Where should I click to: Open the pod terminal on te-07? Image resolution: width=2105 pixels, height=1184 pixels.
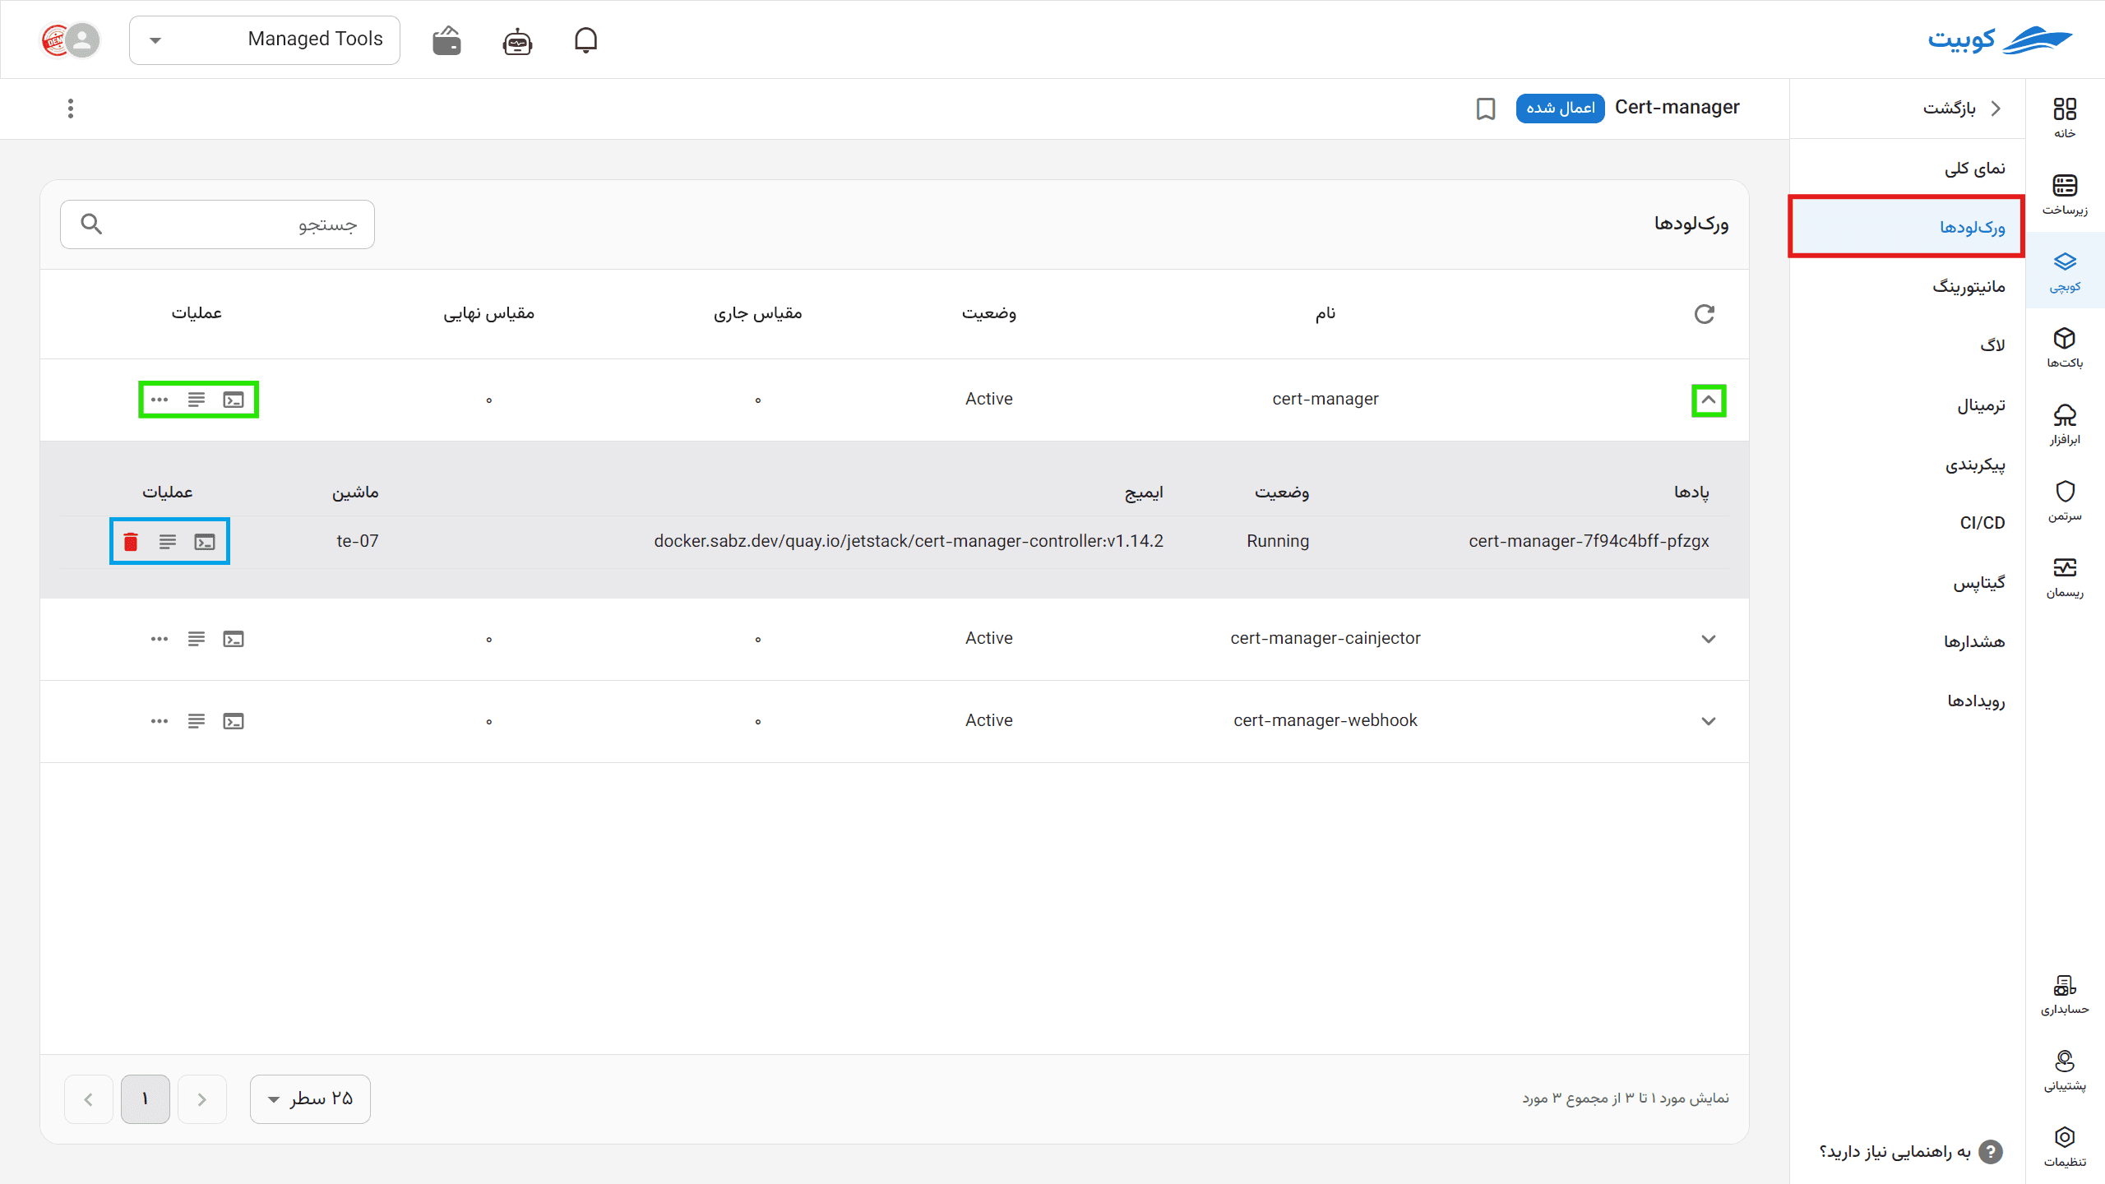[x=204, y=542]
